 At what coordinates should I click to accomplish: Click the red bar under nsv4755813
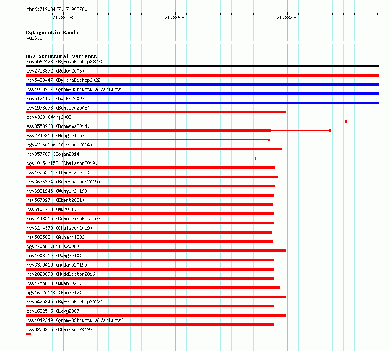pyautogui.click(x=153, y=288)
